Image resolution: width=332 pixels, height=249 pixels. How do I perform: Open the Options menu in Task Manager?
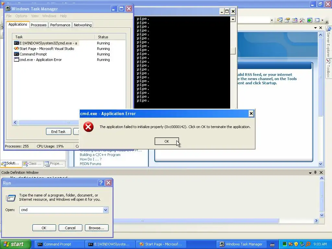point(21,16)
